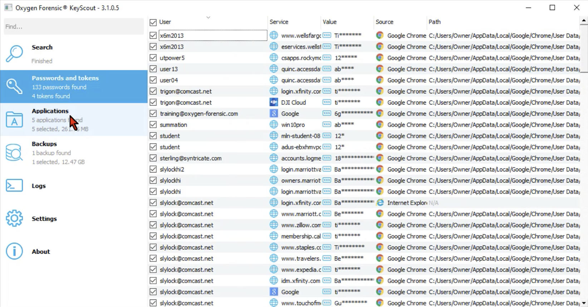
Task: Click globe icon next to www.zillow.com
Action: point(274,225)
